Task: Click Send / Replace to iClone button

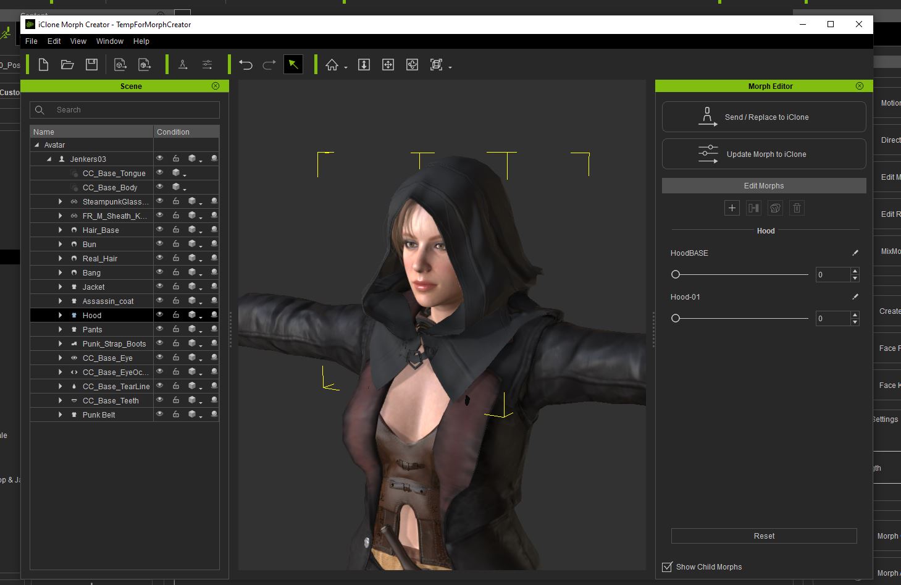Action: (764, 117)
